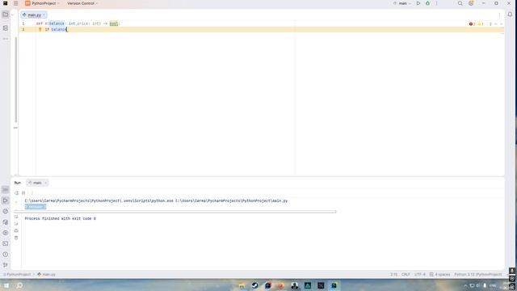Show intention actions lightbulb on line 2
The width and height of the screenshot is (517, 291).
(40, 29)
